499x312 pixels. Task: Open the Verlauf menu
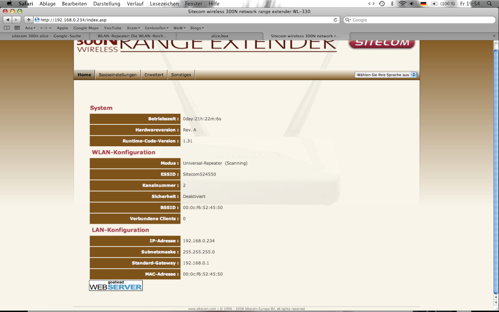[x=135, y=4]
